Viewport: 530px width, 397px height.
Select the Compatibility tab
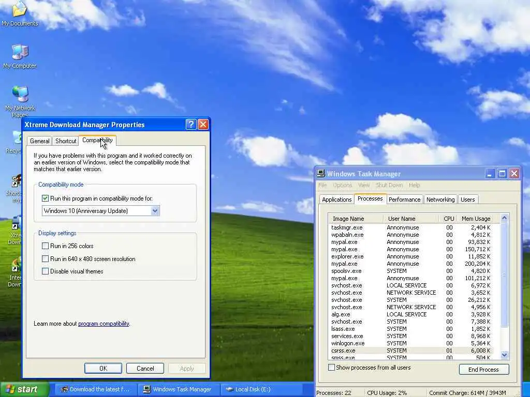tap(97, 140)
